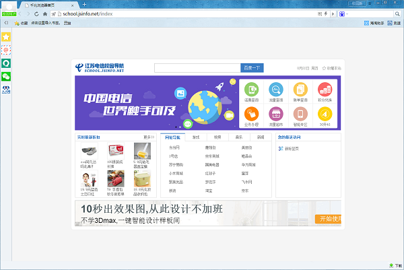Open the 1号店 link
The image size is (404, 270).
pyautogui.click(x=174, y=156)
